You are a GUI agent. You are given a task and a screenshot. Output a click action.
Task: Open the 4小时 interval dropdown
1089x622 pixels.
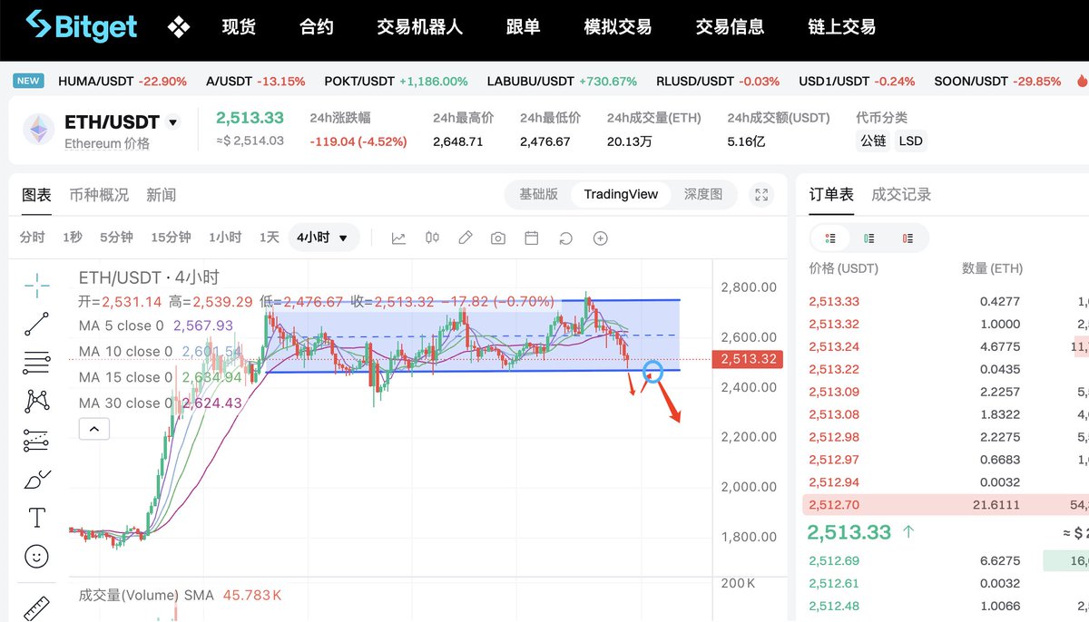point(323,238)
